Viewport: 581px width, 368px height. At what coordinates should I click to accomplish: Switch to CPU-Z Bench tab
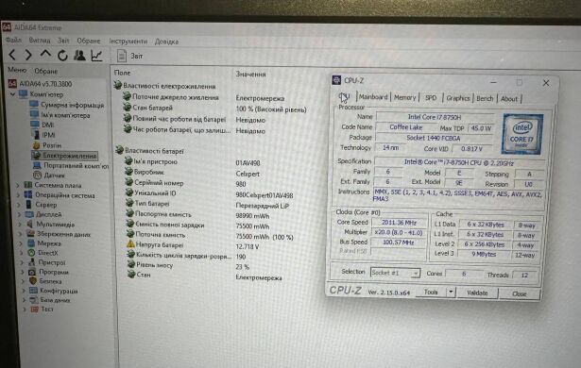coord(485,98)
